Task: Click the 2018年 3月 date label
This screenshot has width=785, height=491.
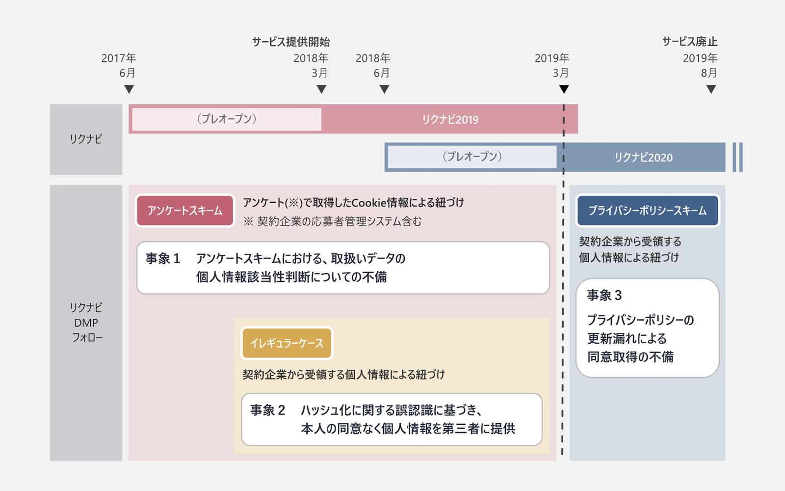Action: tap(311, 65)
